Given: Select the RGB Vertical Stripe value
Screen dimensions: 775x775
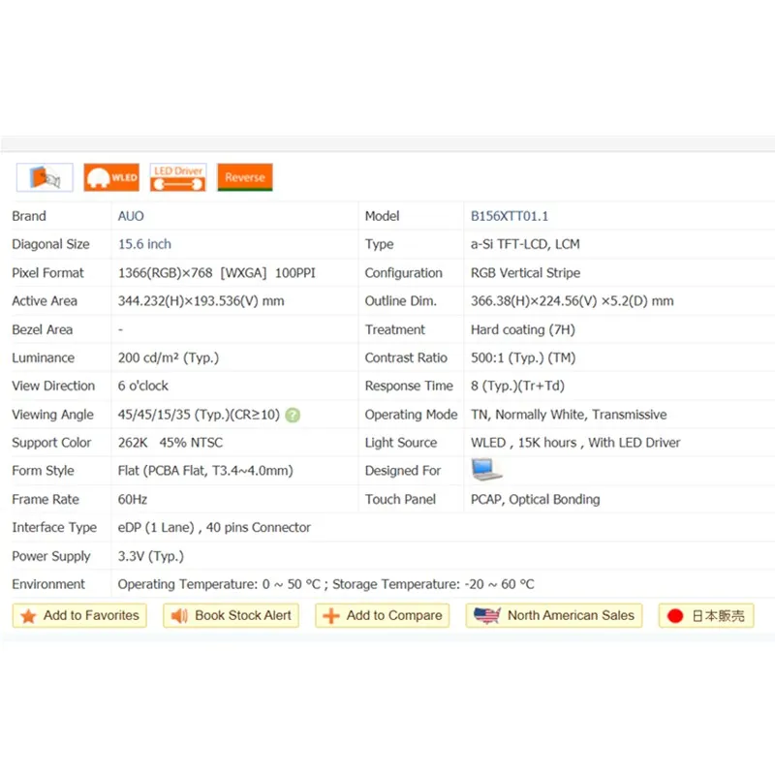Looking at the screenshot, I should click(525, 273).
